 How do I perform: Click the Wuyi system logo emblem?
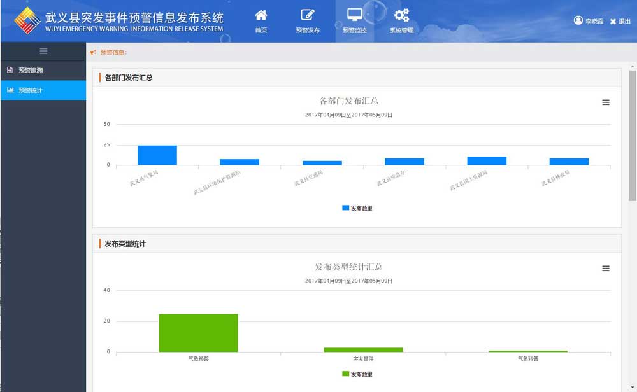(27, 22)
